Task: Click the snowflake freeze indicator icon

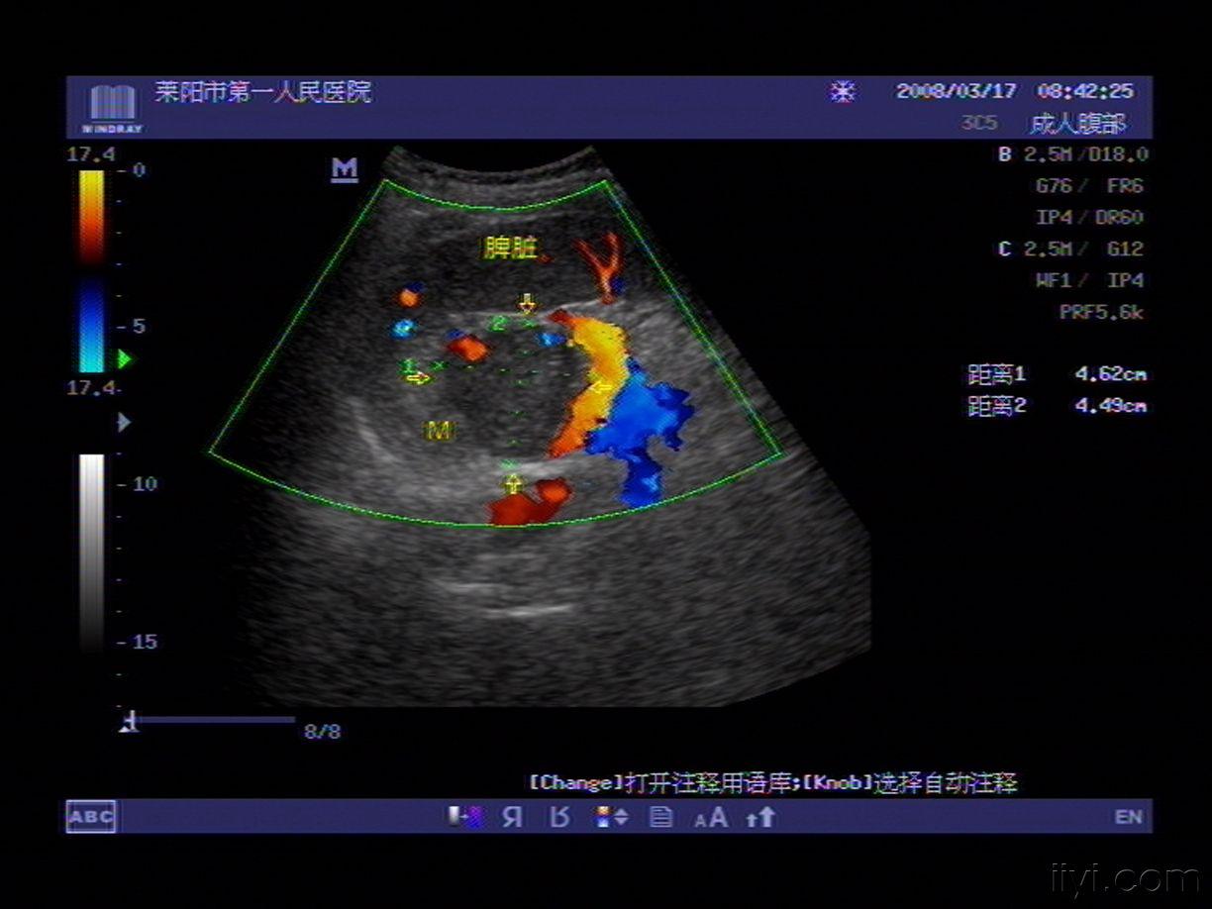Action: pos(842,92)
